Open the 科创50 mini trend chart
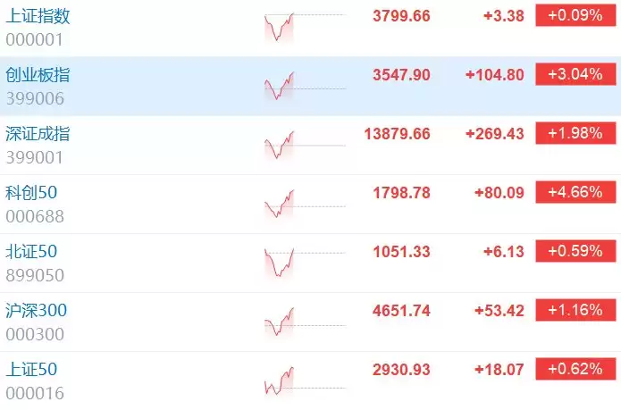The width and height of the screenshot is (621, 410). (x=305, y=204)
